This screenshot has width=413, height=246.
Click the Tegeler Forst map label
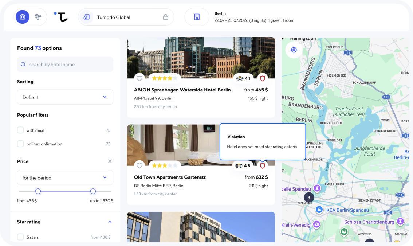349,111
